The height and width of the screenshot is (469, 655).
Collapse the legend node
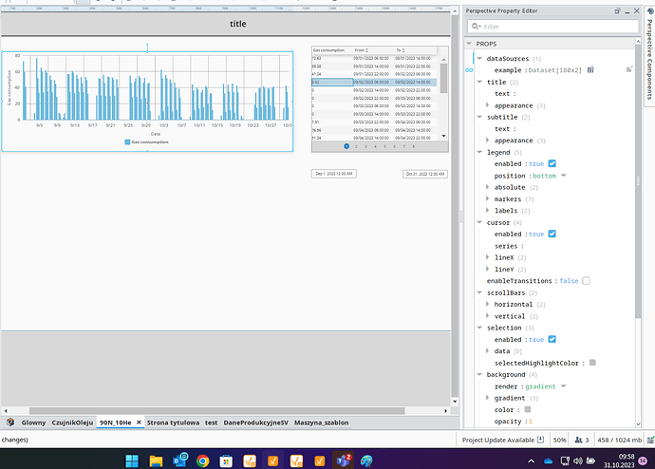coord(479,152)
